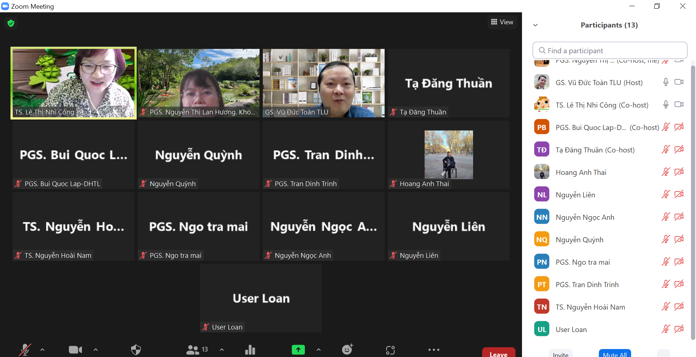This screenshot has width=696, height=357.
Task: Open the View layout menu
Action: (502, 22)
